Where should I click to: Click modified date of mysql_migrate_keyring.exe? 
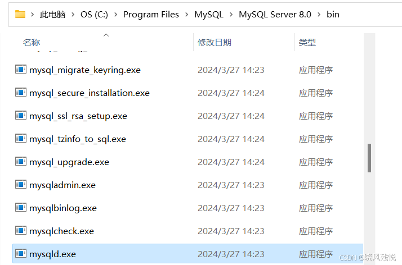click(231, 70)
